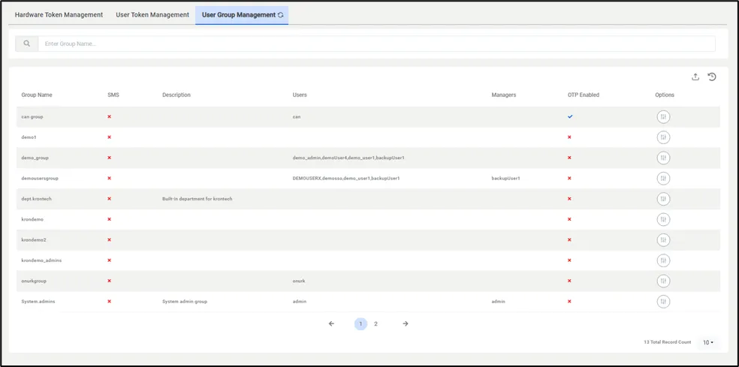Screen dimensions: 739x367
Task: Select the krondemo2 name cell
Action: tap(34, 240)
